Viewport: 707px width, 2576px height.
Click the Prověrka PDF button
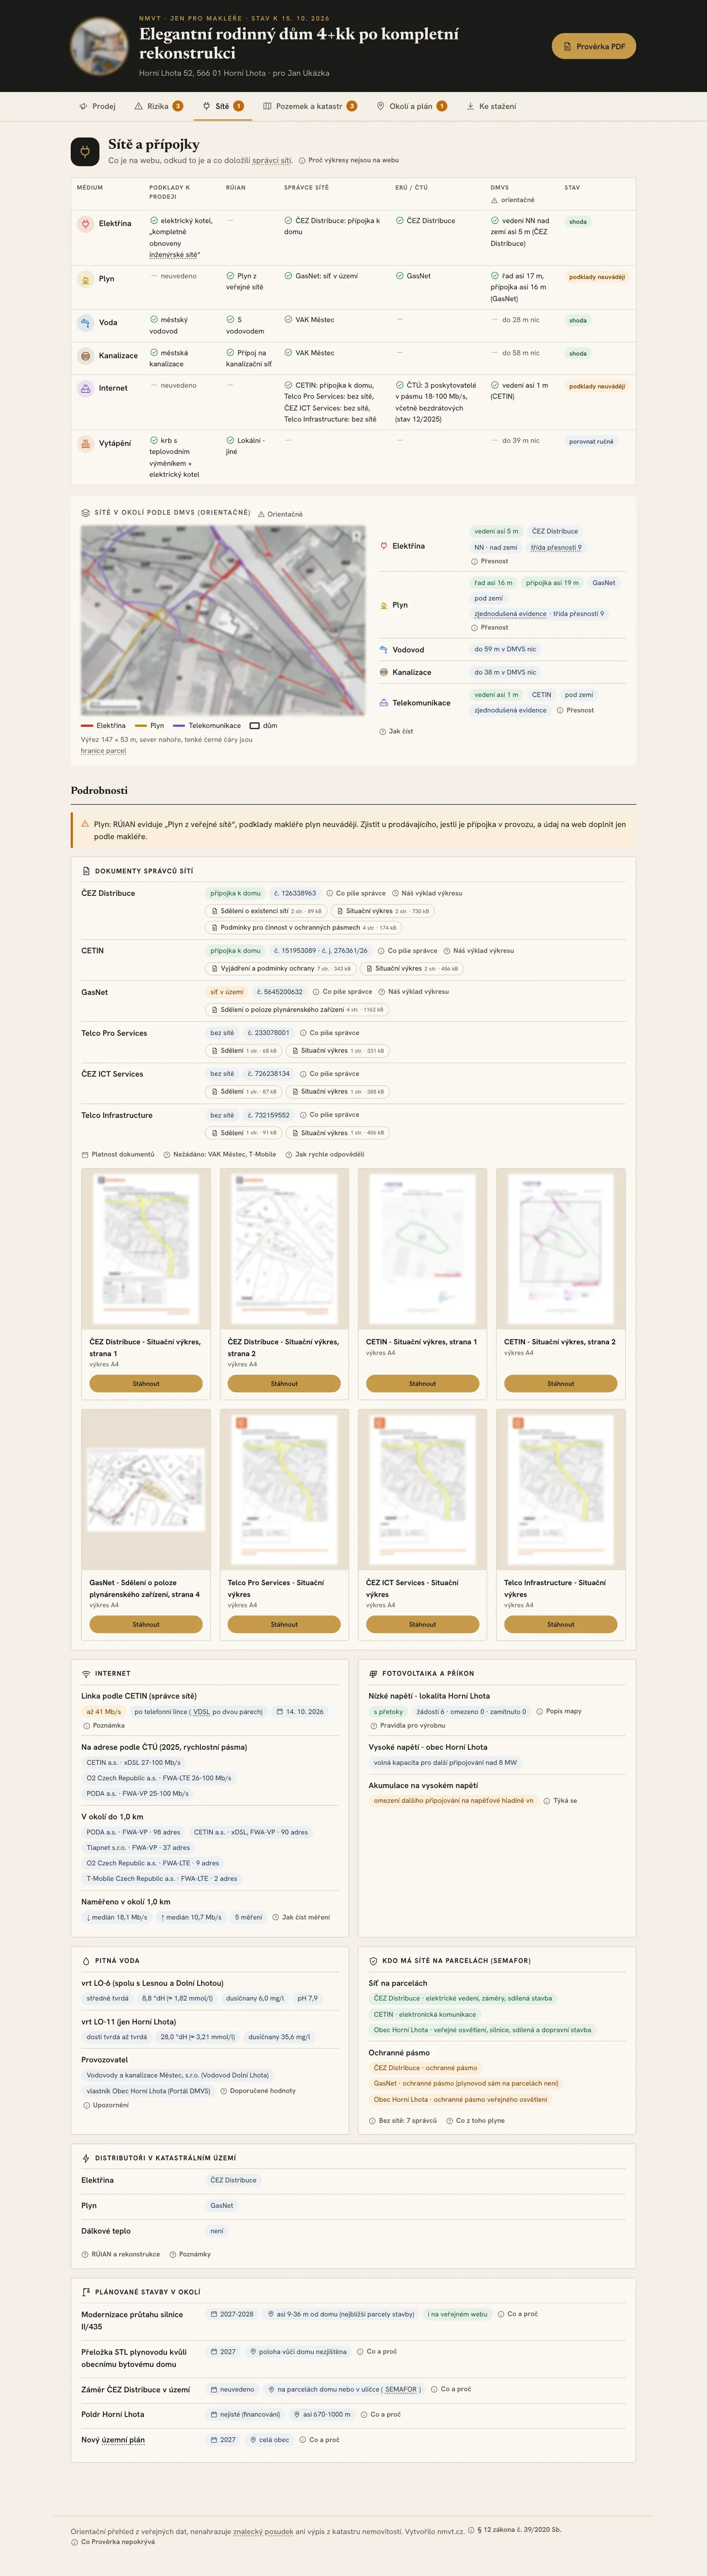tap(593, 46)
